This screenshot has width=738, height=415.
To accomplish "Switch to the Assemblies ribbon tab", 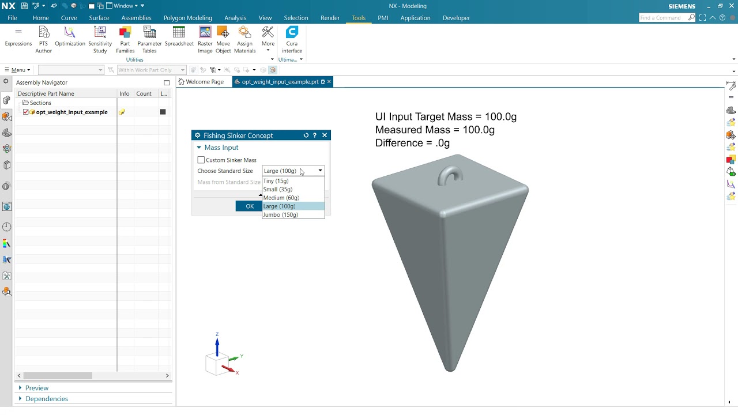I will coord(137,18).
